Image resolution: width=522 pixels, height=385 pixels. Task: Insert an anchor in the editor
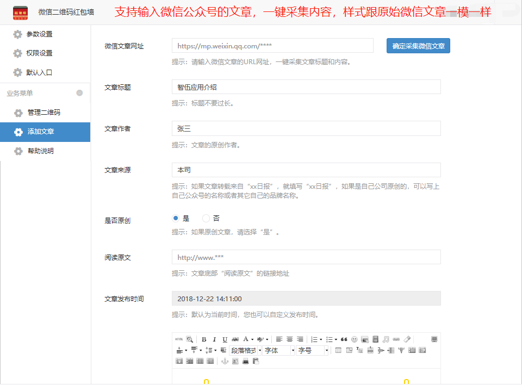tap(225, 361)
